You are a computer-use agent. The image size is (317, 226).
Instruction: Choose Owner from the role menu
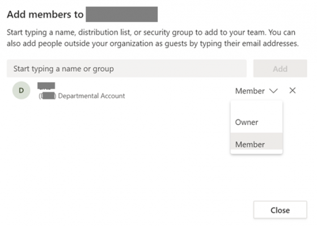[256, 122]
